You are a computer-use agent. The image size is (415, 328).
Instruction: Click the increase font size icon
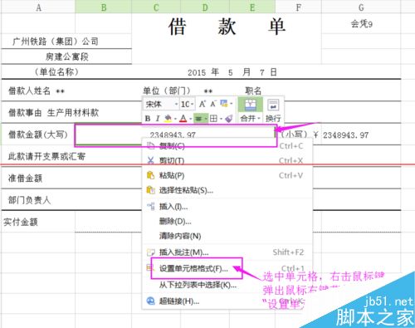pos(203,104)
